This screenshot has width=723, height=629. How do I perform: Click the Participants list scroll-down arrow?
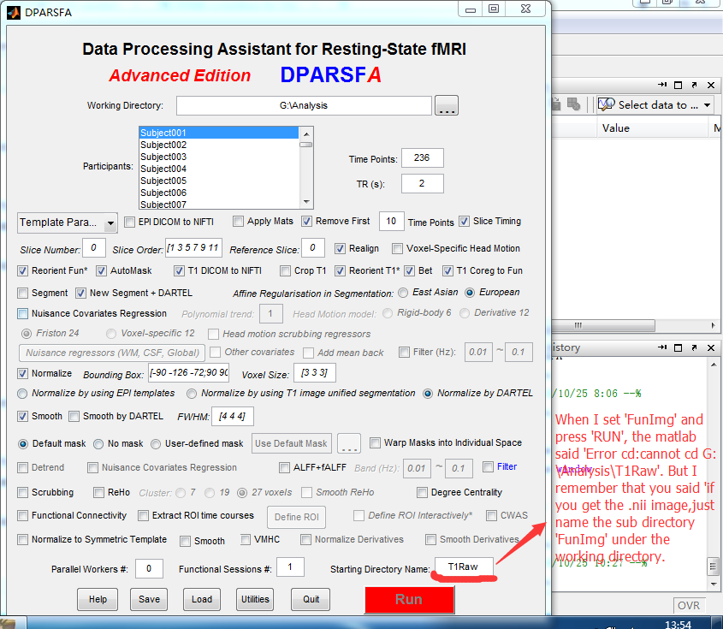coord(306,202)
